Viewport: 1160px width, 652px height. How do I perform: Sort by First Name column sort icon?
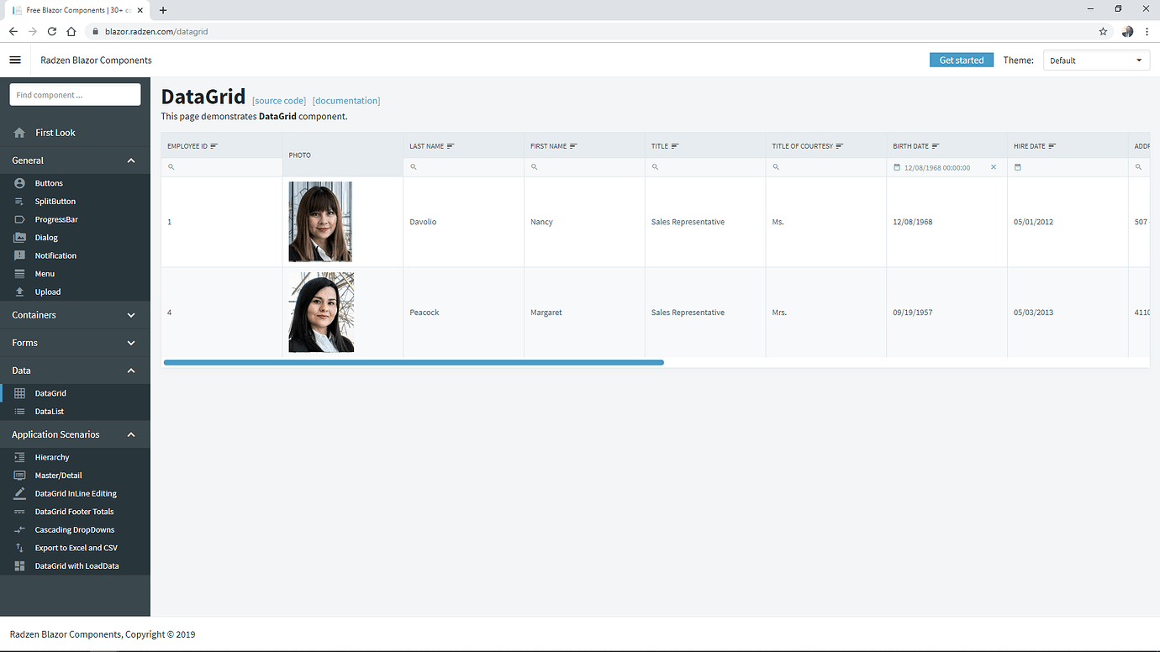click(x=573, y=146)
